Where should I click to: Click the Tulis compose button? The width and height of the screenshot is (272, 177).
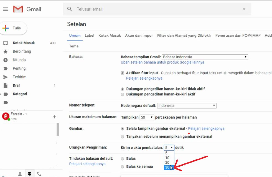coord(13,28)
